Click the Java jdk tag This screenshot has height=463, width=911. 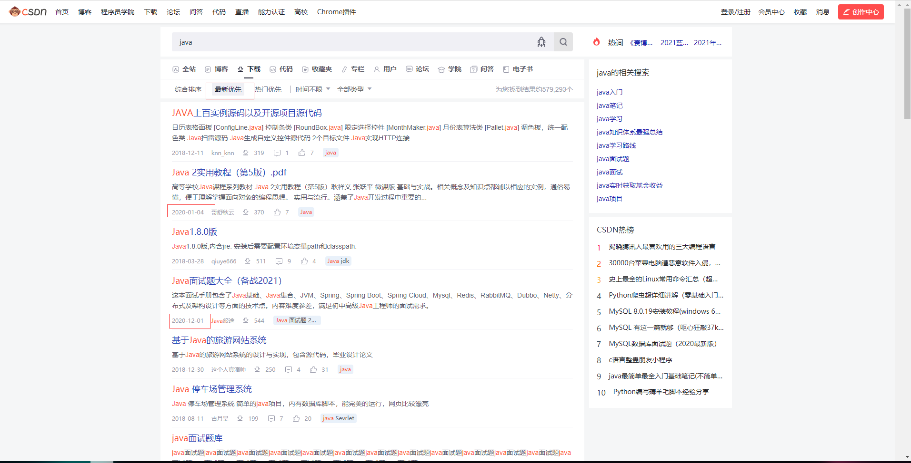tap(338, 261)
